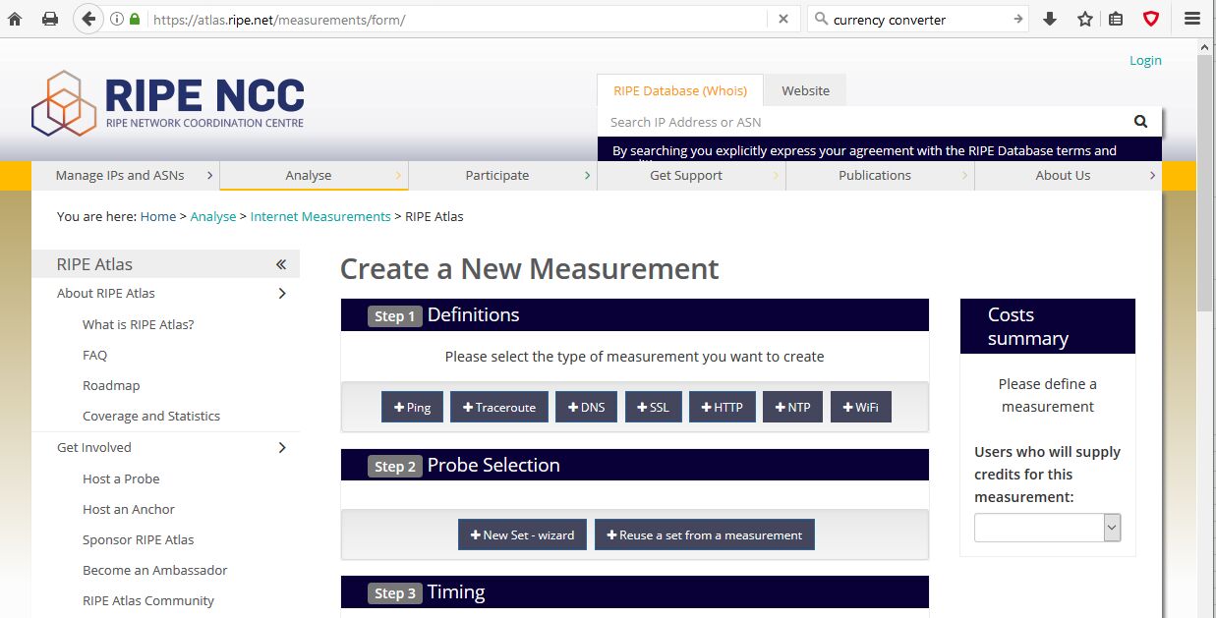Click the print icon in browser toolbar

pos(50,19)
